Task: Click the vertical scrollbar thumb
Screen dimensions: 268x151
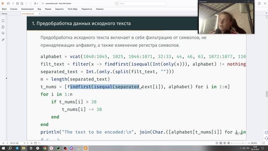Action: pyautogui.click(x=267, y=94)
